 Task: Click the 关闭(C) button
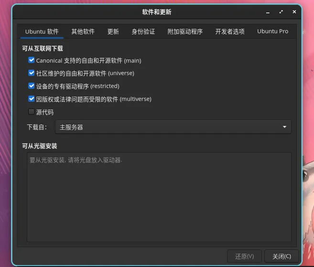click(282, 256)
